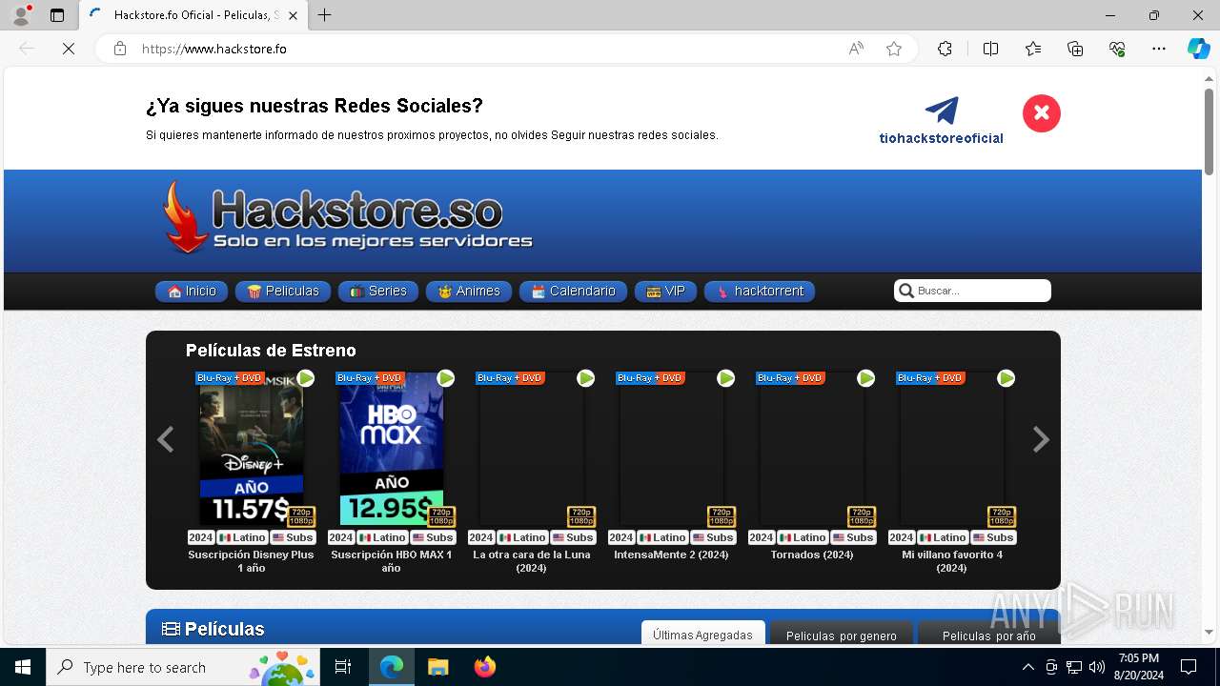The height and width of the screenshot is (686, 1220).
Task: Add this page to favorites
Action: (894, 49)
